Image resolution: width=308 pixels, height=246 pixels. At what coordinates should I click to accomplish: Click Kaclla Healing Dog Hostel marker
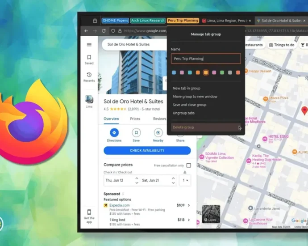click(249, 161)
